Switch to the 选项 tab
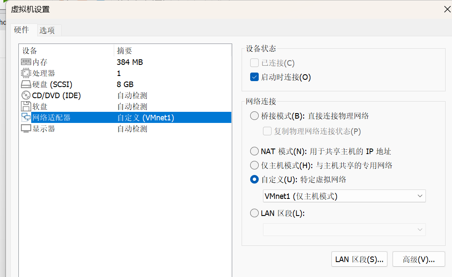This screenshot has width=452, height=277. click(47, 30)
